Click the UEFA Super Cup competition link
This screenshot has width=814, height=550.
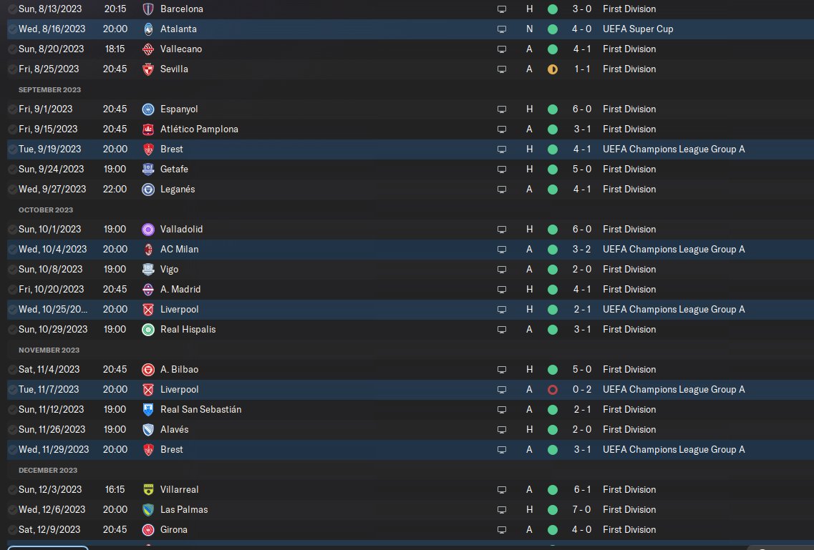tap(637, 29)
